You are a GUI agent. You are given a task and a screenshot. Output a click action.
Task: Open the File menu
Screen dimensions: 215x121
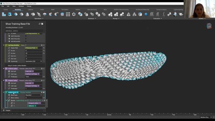click(3, 6)
